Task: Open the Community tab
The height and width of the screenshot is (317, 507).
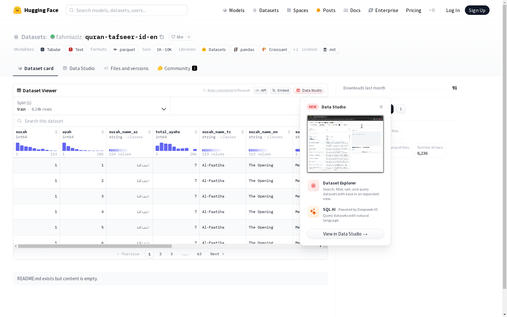Action: click(177, 68)
